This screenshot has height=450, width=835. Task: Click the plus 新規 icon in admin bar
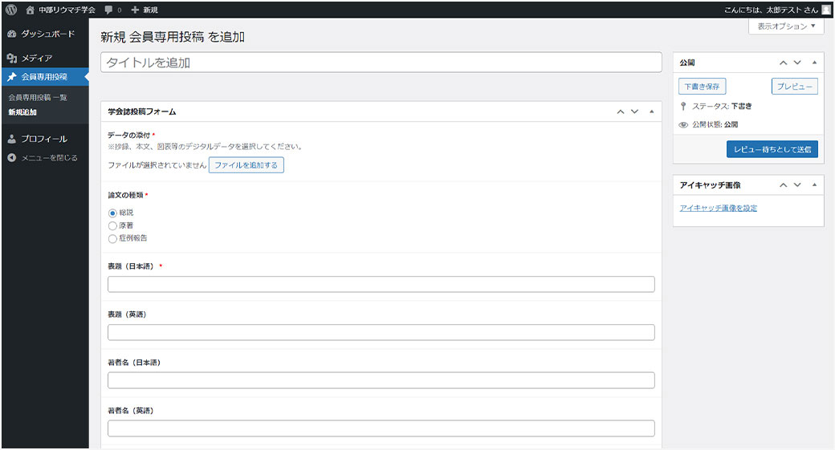(x=135, y=10)
